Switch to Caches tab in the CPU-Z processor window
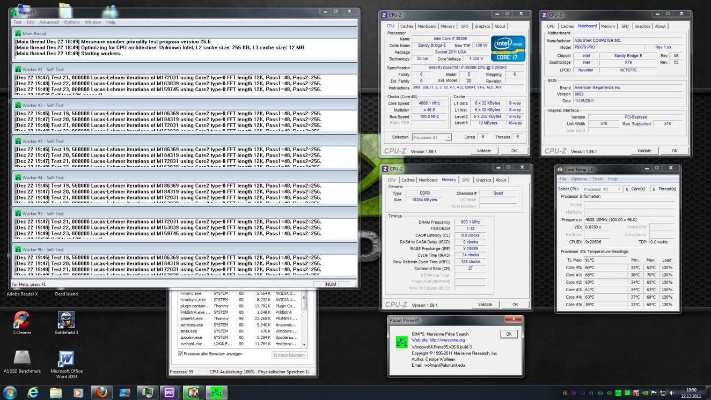The width and height of the screenshot is (711, 400). pos(407,26)
